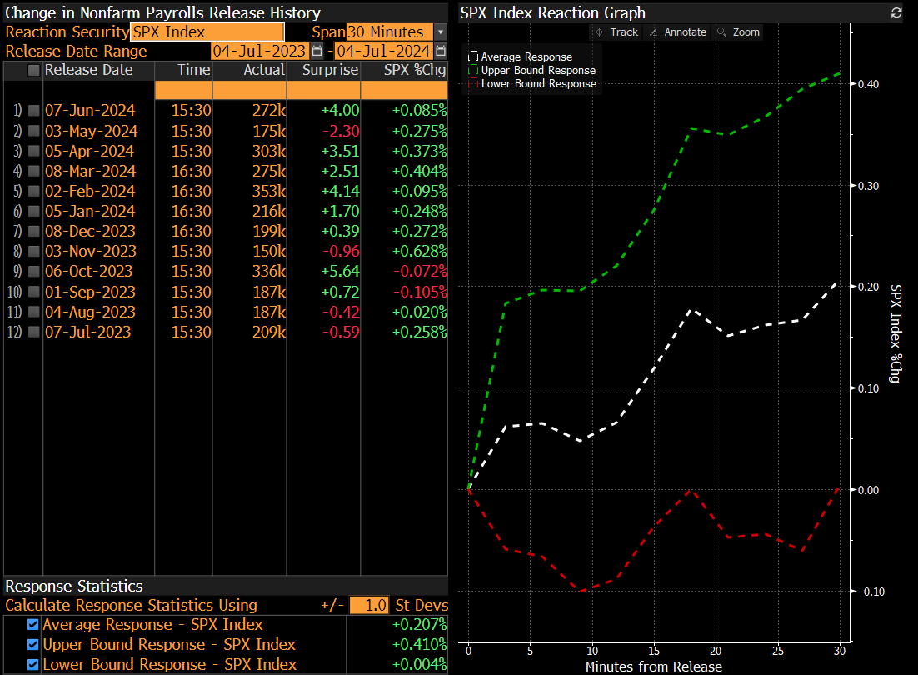Select the 08-Mar-2024 release date

[90, 171]
